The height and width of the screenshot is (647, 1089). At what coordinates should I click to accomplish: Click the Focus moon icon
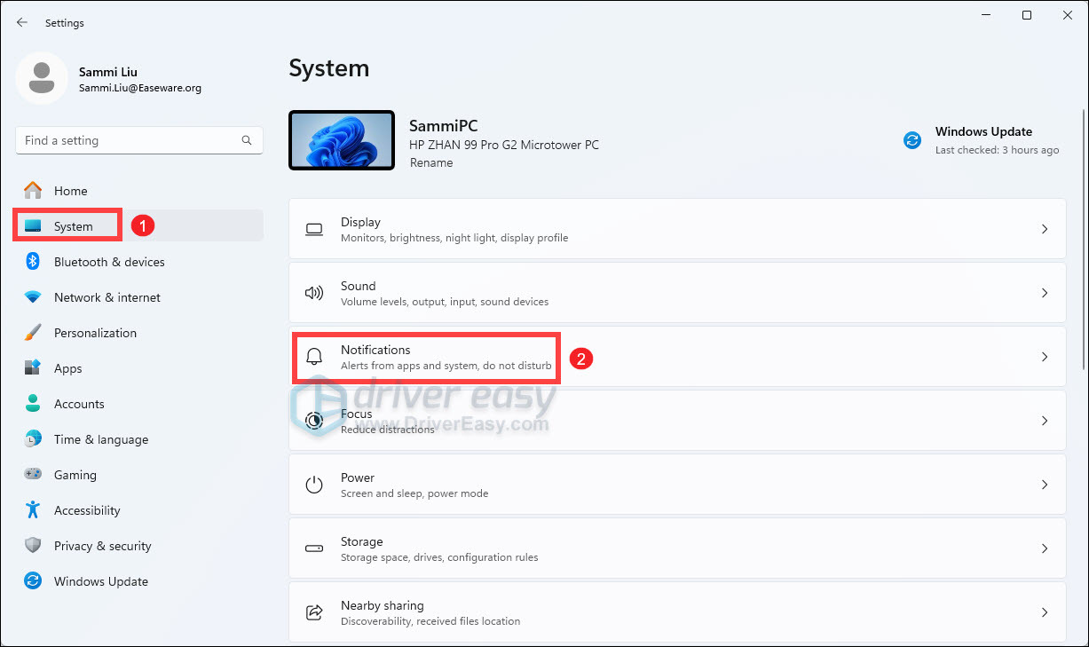click(314, 420)
